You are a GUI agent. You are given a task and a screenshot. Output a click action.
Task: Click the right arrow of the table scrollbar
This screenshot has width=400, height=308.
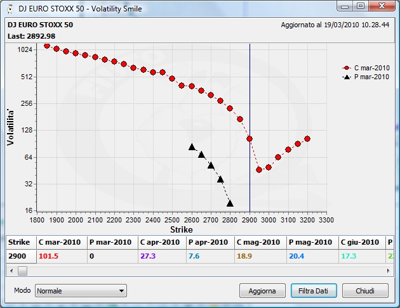389,271
